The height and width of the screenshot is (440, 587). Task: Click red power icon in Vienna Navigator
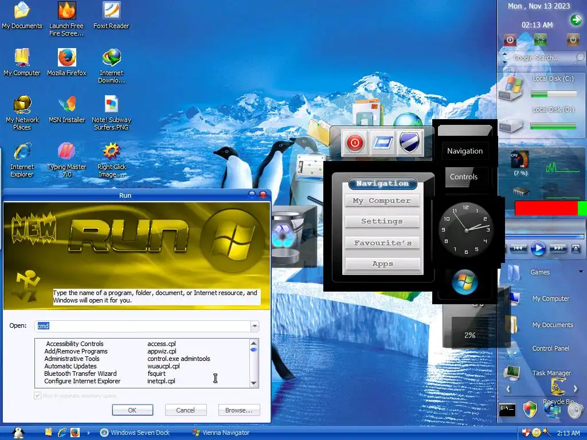click(354, 143)
